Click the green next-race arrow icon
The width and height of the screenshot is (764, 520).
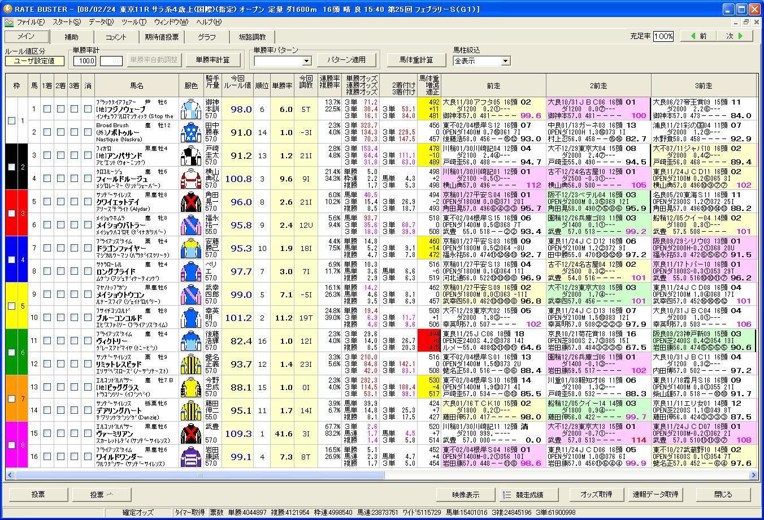[x=740, y=36]
